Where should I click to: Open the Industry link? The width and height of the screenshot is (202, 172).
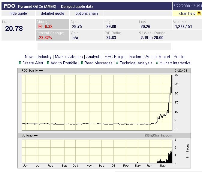point(45,57)
